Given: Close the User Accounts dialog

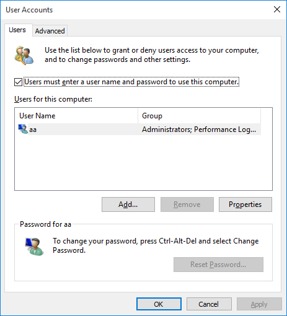Looking at the screenshot, I should (x=277, y=9).
